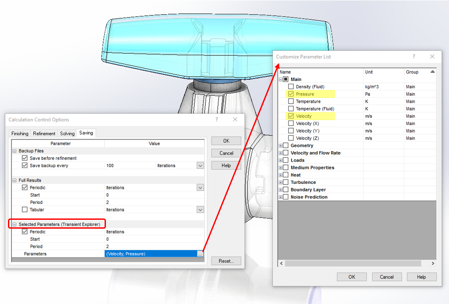Expand the Geometry parameter group
449x304 pixels.
(281, 146)
